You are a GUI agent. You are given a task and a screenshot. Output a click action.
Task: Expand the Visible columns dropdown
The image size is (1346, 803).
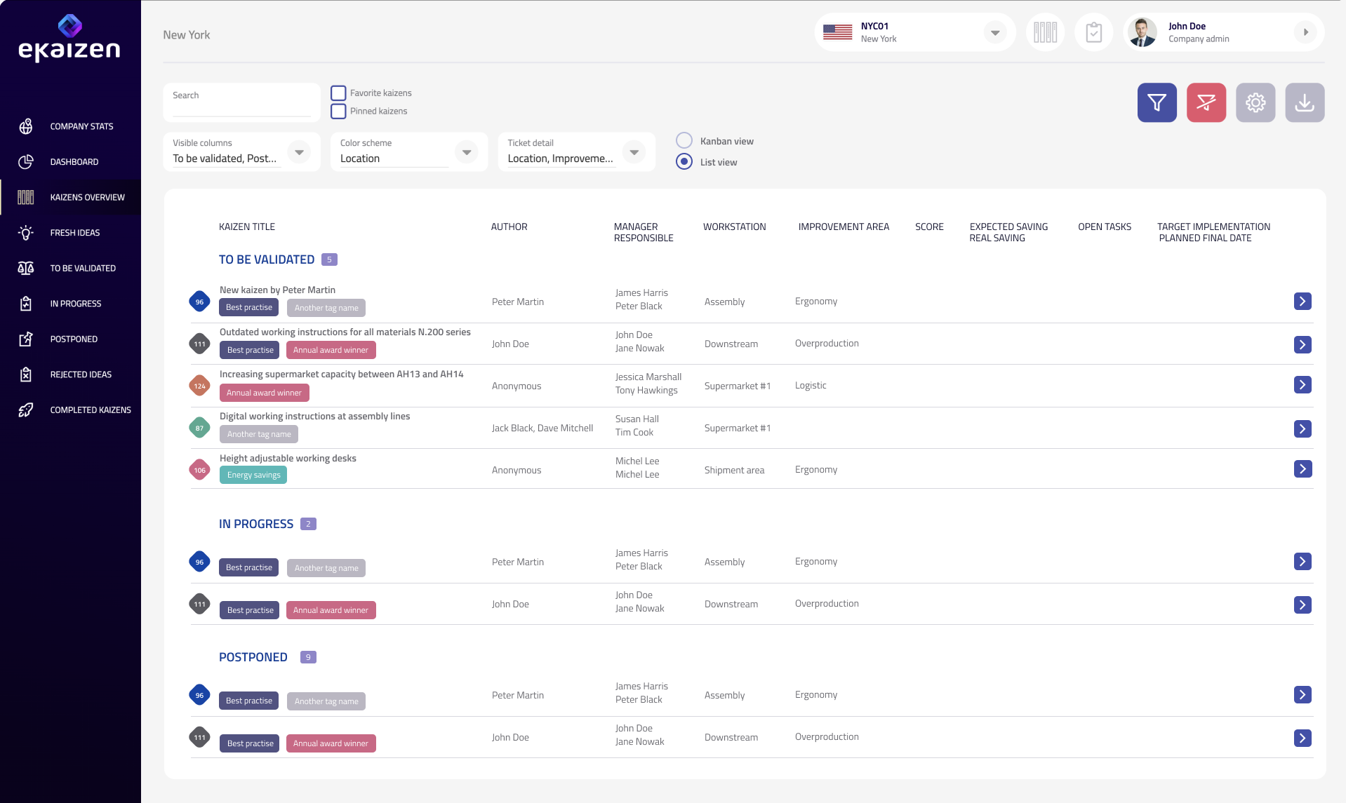tap(299, 152)
